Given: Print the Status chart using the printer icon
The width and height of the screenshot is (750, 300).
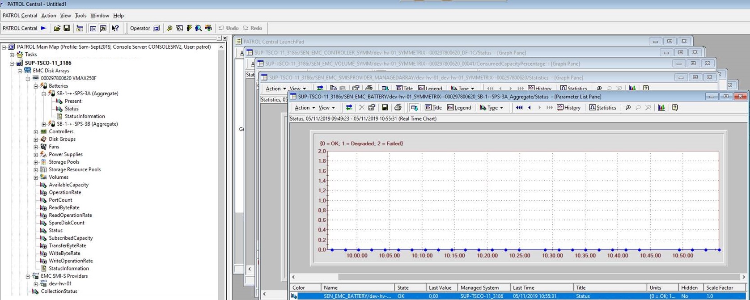Looking at the screenshot, I should coord(398,108).
